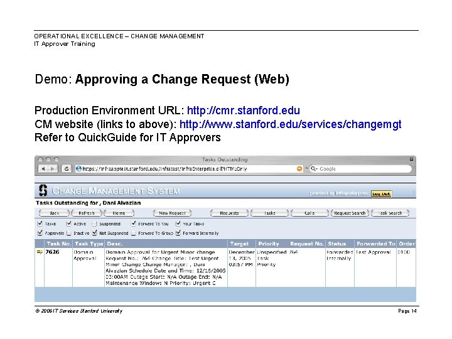This screenshot has width=452, height=339.
Task: Uncheck the Tasks checkbox
Action: [x=40, y=223]
